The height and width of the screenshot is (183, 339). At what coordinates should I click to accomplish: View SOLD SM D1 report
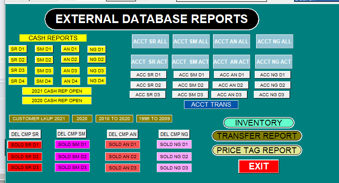72,145
